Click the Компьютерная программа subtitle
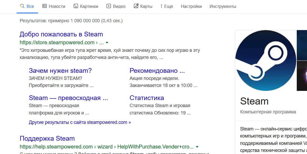Image resolution: width=307 pixels, height=154 pixels. pyautogui.click(x=268, y=112)
